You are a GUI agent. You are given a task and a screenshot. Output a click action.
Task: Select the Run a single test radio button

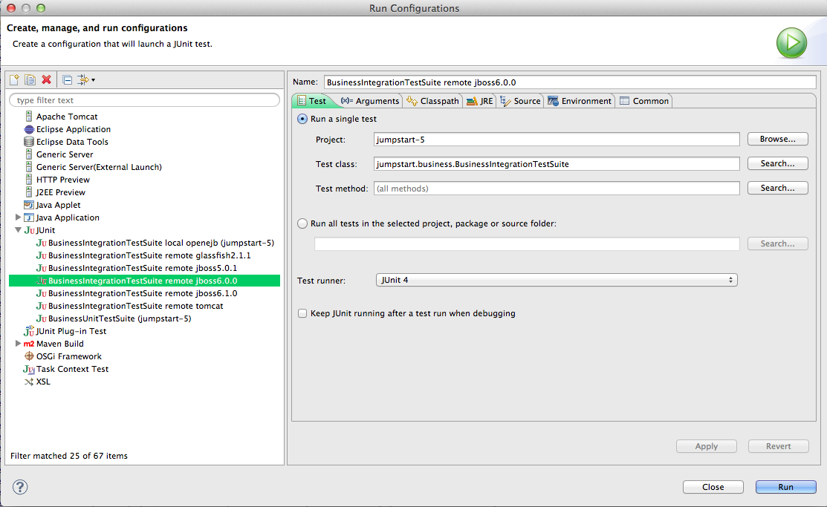pyautogui.click(x=302, y=119)
